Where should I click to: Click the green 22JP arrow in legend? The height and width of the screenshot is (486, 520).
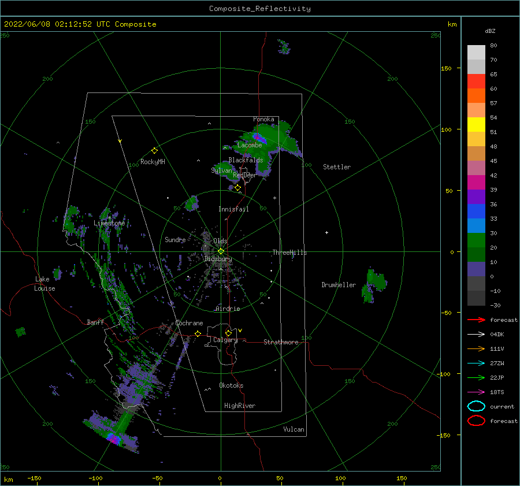(x=476, y=377)
